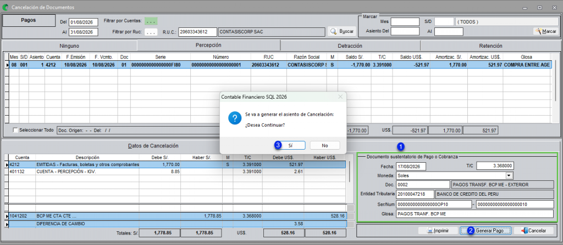Choose No in the confirmation dialog
The image size is (563, 245).
pos(324,145)
